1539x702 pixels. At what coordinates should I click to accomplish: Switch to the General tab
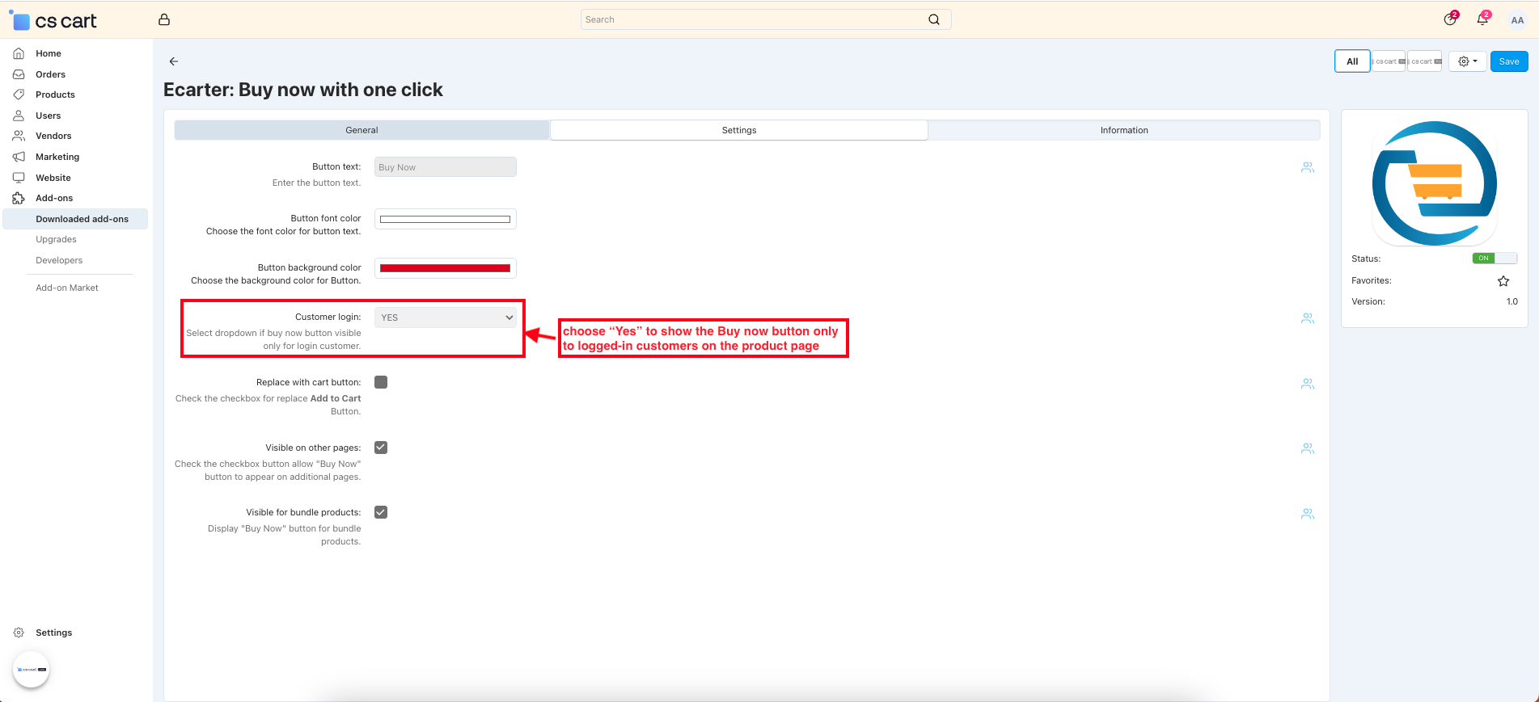click(361, 130)
